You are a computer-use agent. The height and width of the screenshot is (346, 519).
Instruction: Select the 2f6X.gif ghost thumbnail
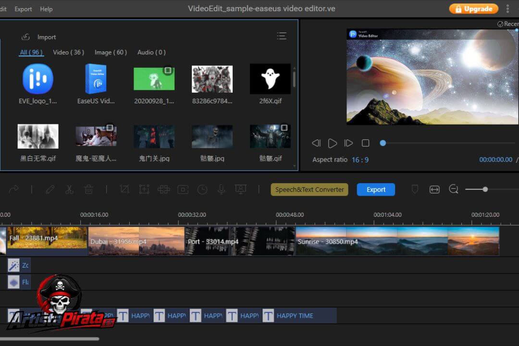pos(271,79)
